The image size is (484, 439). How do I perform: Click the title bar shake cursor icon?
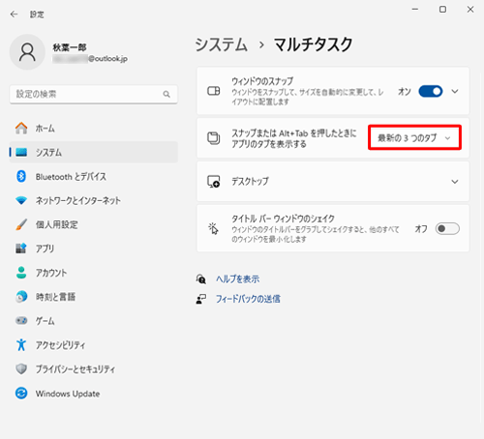pos(213,228)
